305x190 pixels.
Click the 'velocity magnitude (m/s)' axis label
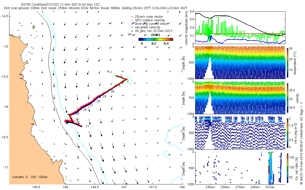pyautogui.click(x=187, y=28)
